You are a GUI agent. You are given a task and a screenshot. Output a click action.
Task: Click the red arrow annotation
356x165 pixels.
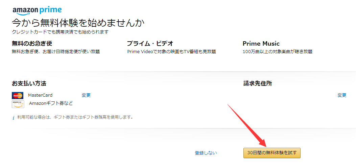coord(248,126)
